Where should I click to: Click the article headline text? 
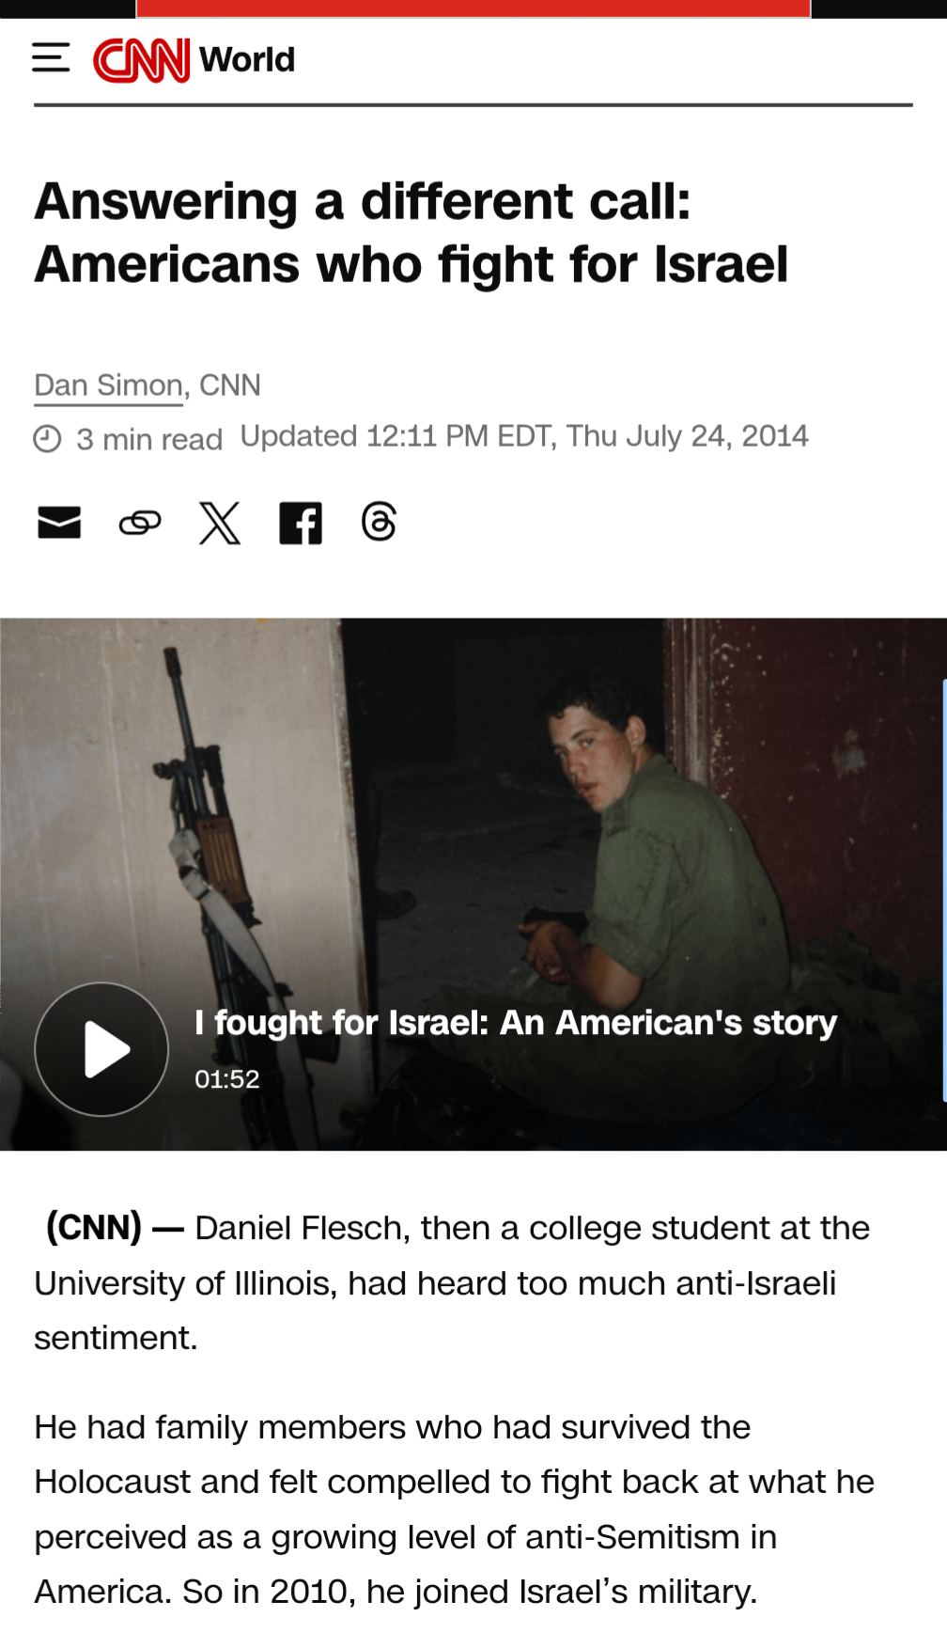(411, 232)
